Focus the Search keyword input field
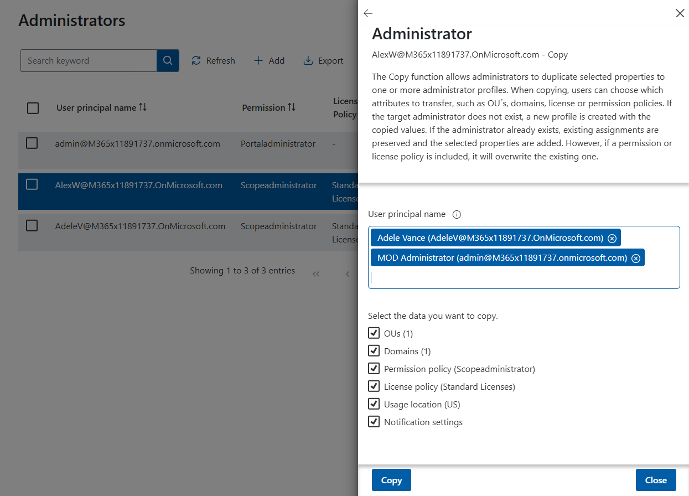Screen dimensions: 689x496 pos(89,61)
